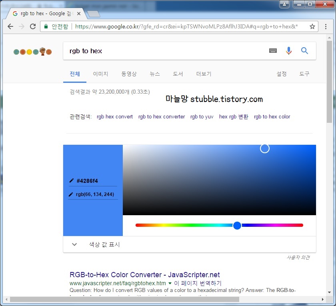This screenshot has height=306, width=336.
Task: Switch to the 이미지 tab
Action: pyautogui.click(x=100, y=74)
